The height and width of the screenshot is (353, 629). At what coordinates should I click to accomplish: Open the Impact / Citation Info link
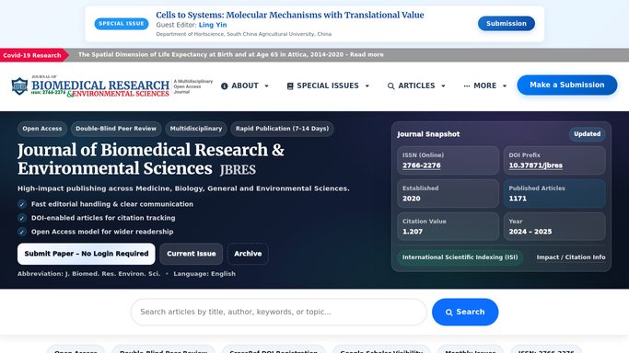571,257
